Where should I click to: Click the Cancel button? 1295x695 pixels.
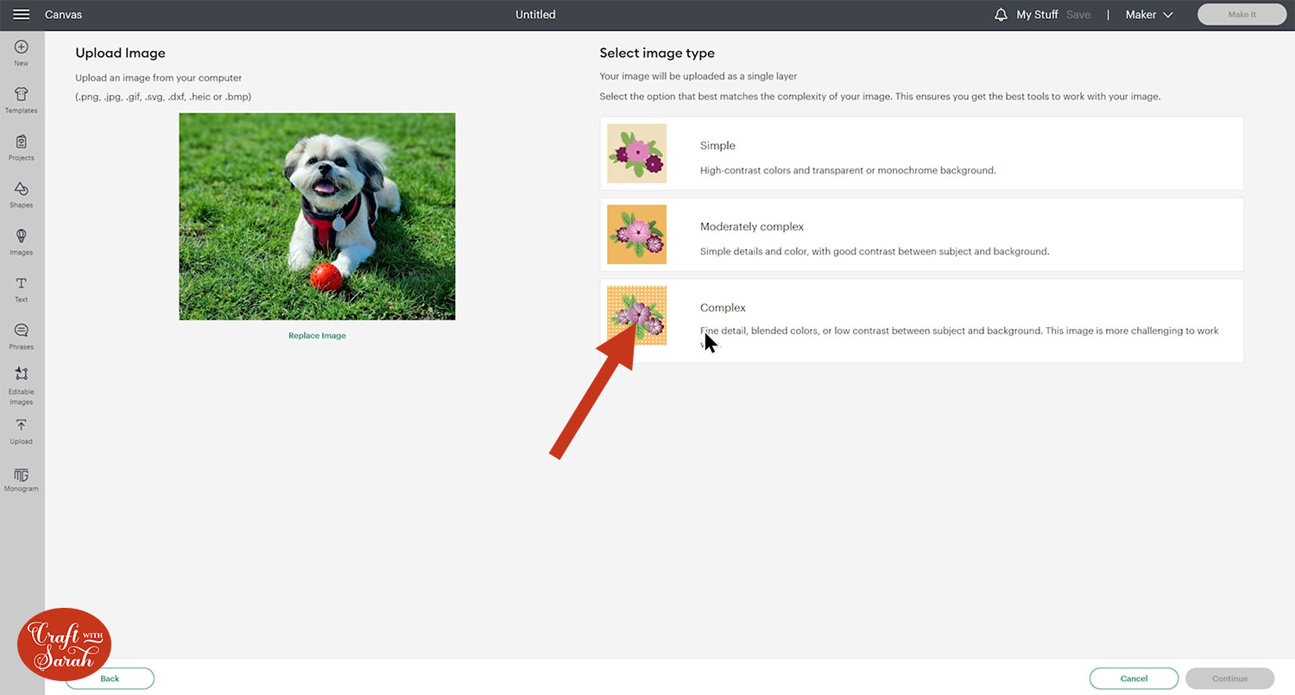pyautogui.click(x=1134, y=679)
